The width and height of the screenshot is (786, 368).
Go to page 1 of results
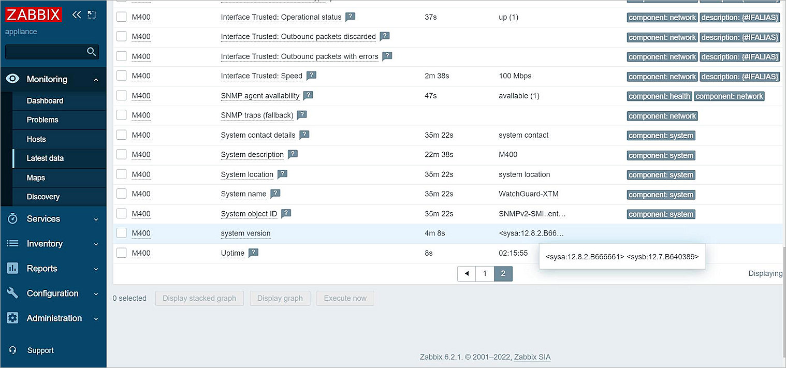(x=485, y=273)
